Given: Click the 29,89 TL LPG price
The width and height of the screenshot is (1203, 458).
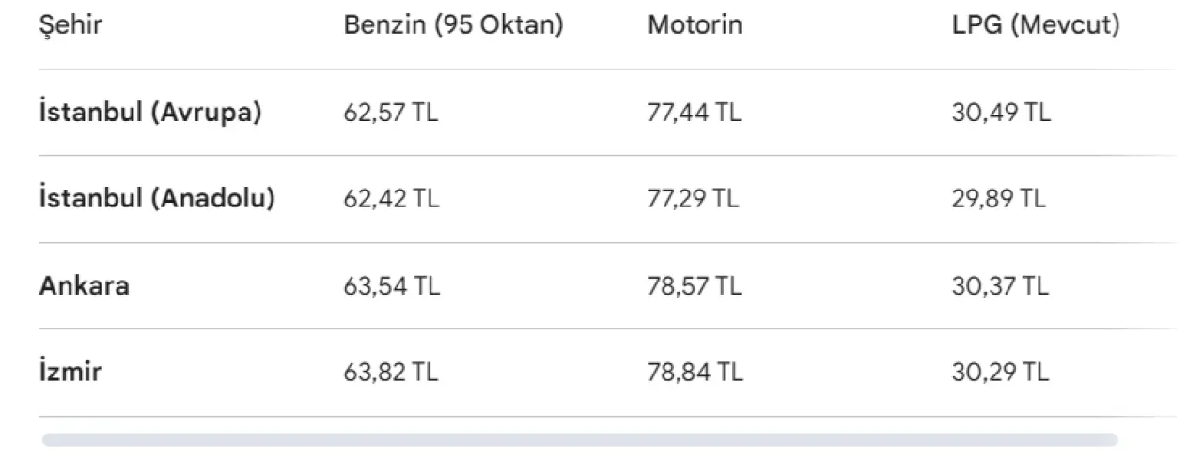Looking at the screenshot, I should 998,199.
